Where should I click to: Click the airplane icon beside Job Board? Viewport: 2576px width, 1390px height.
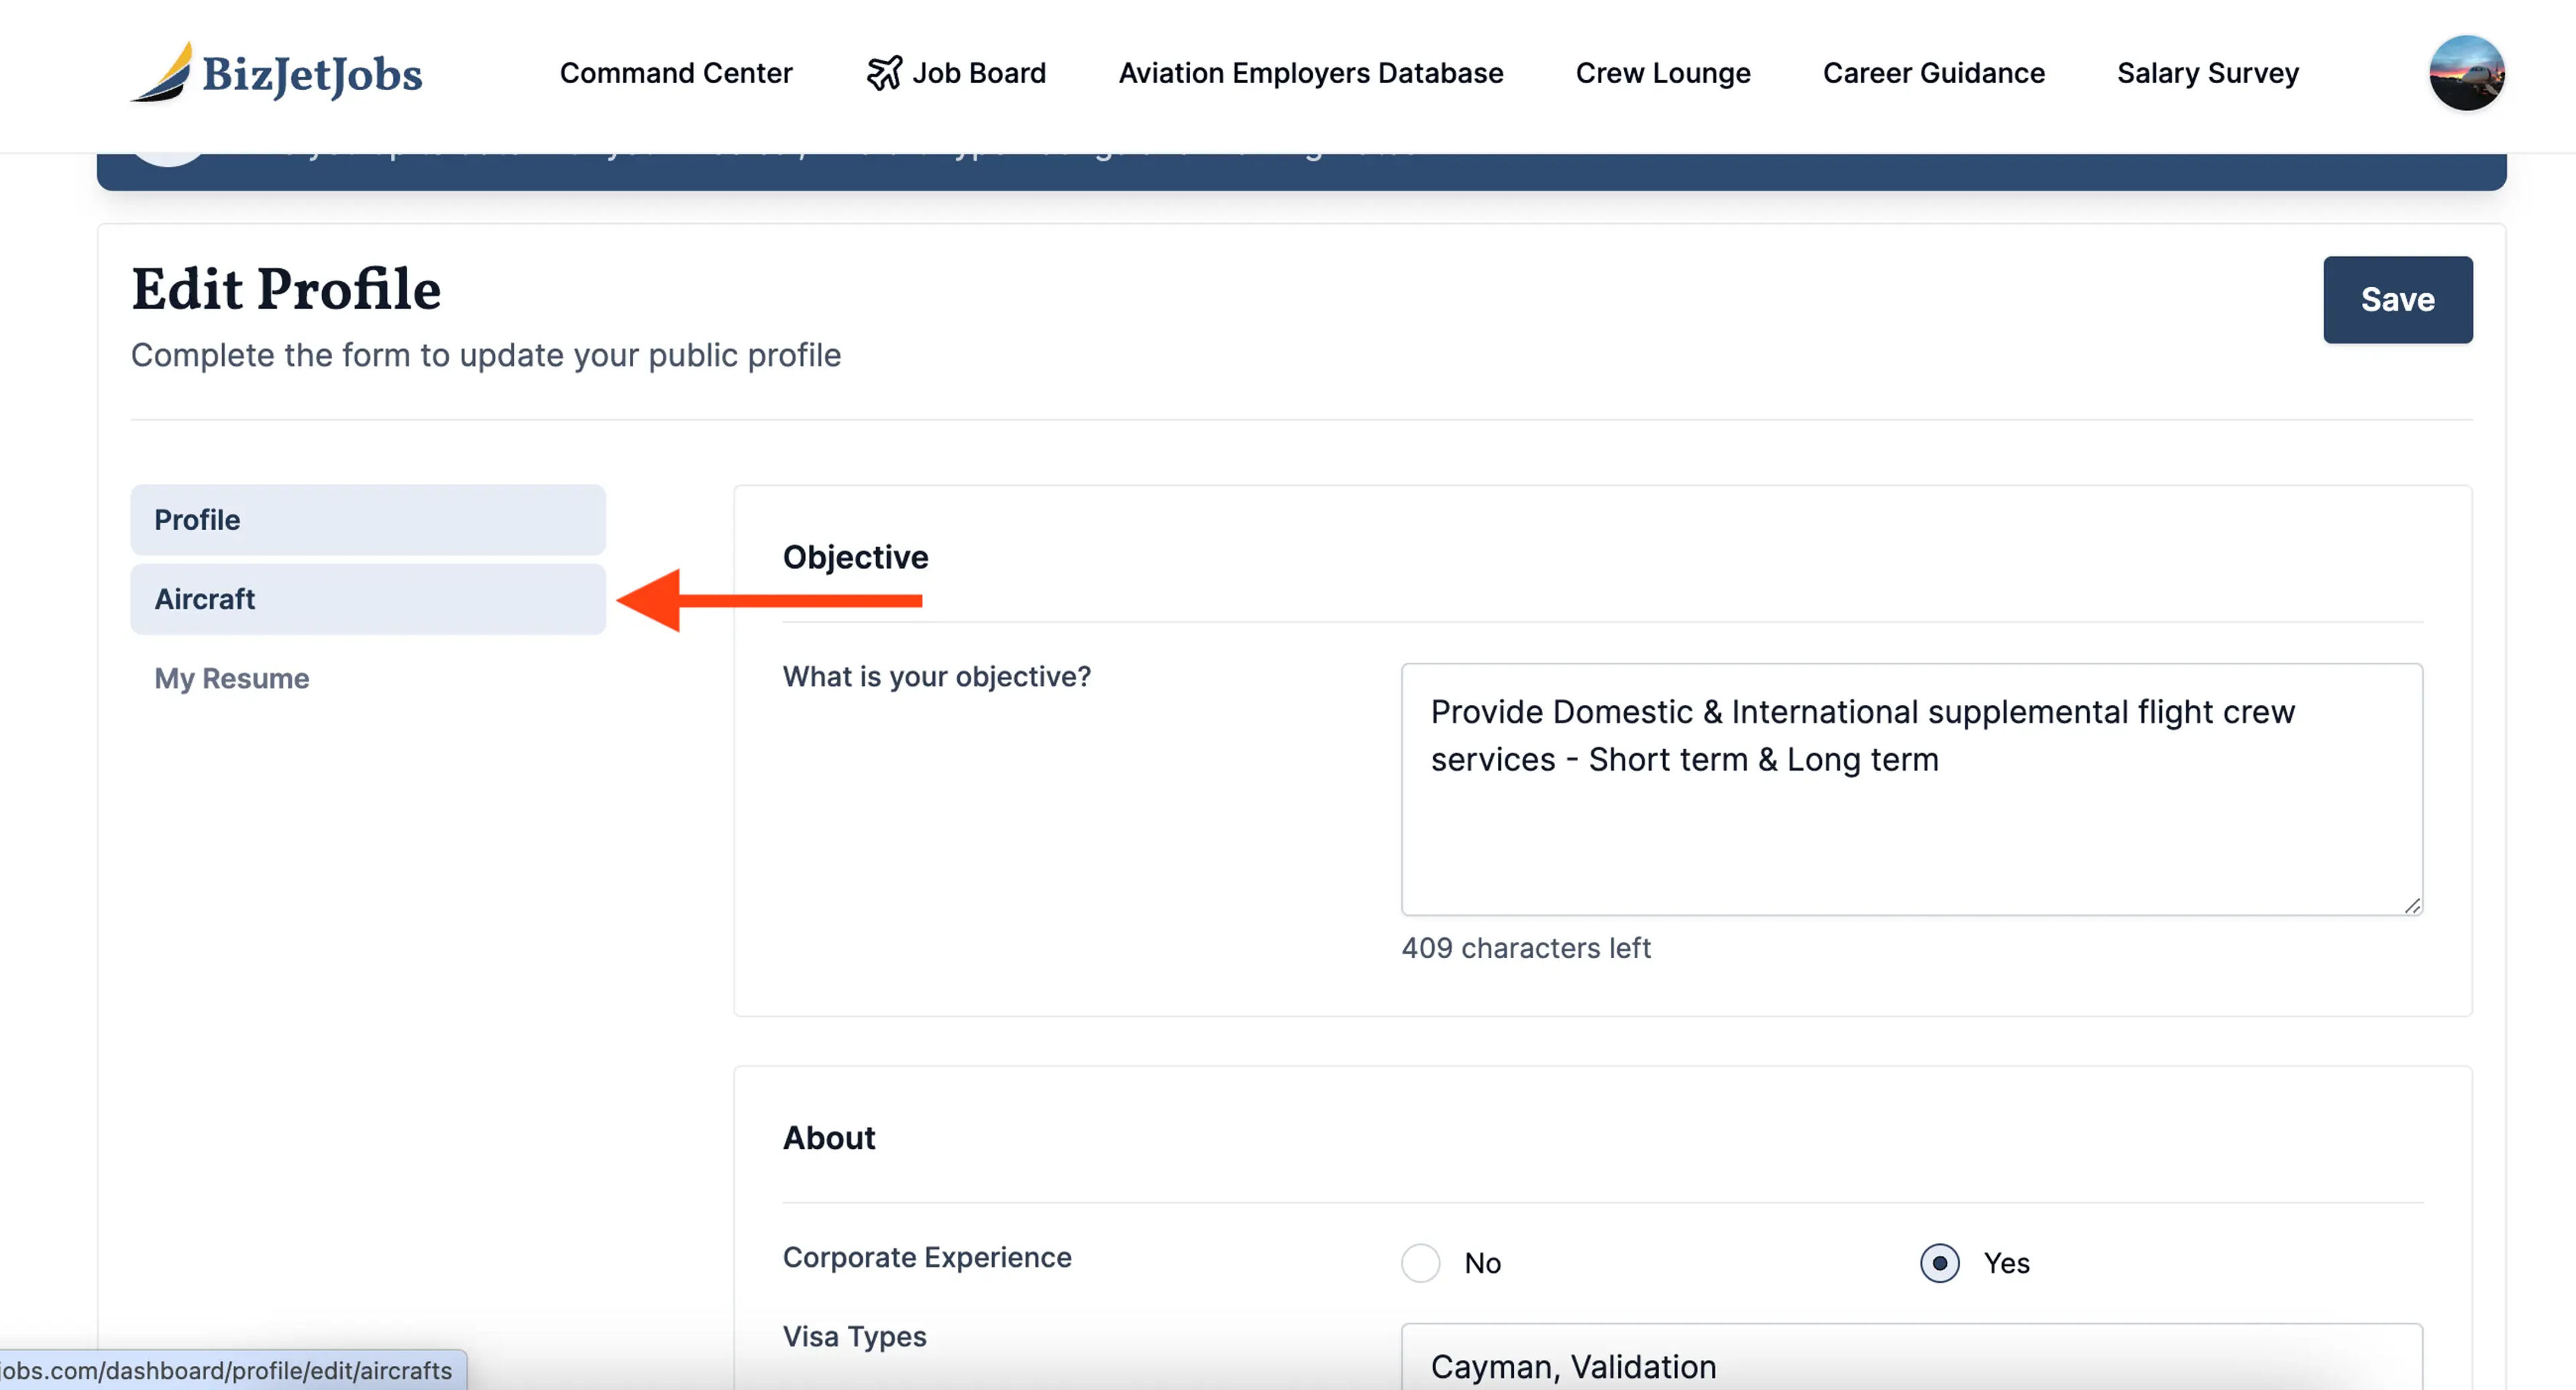pyautogui.click(x=884, y=73)
